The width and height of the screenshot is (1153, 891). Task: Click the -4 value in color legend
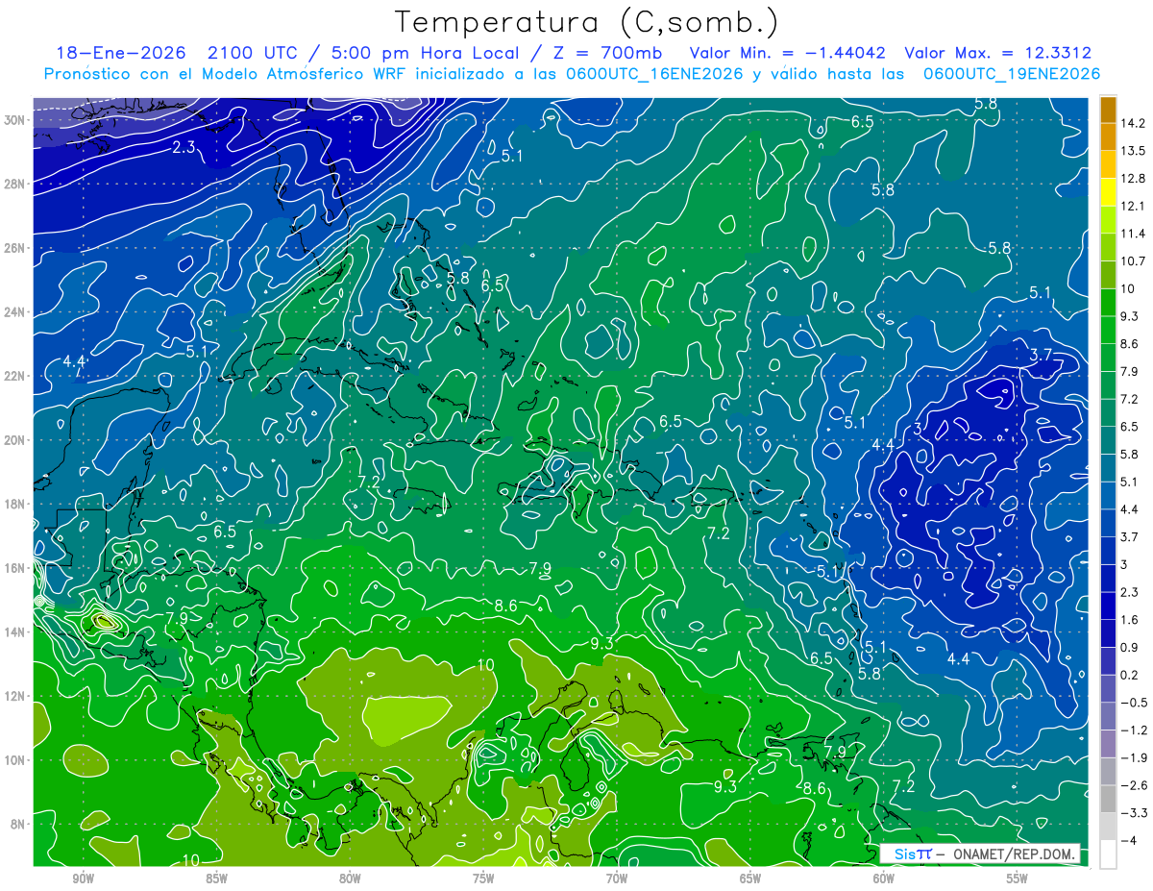point(1129,840)
